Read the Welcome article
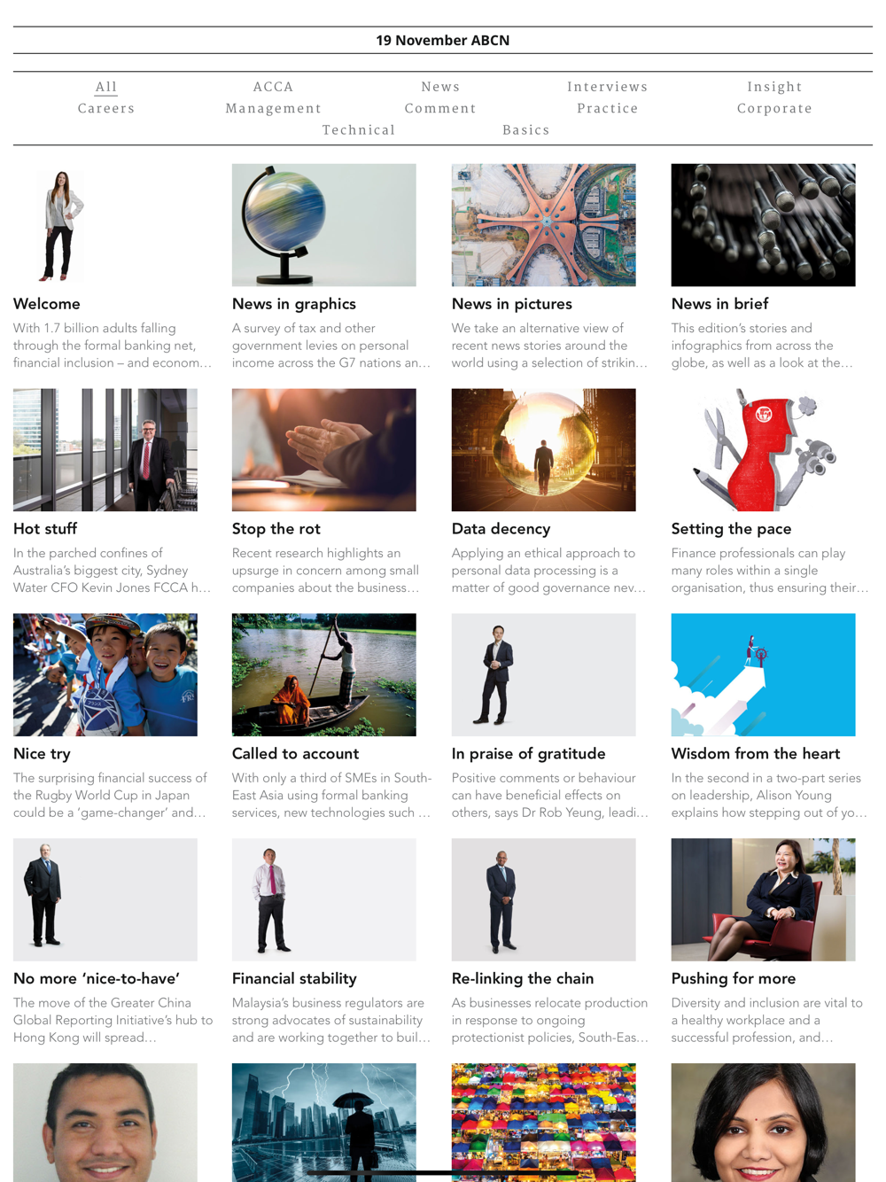 pos(47,304)
